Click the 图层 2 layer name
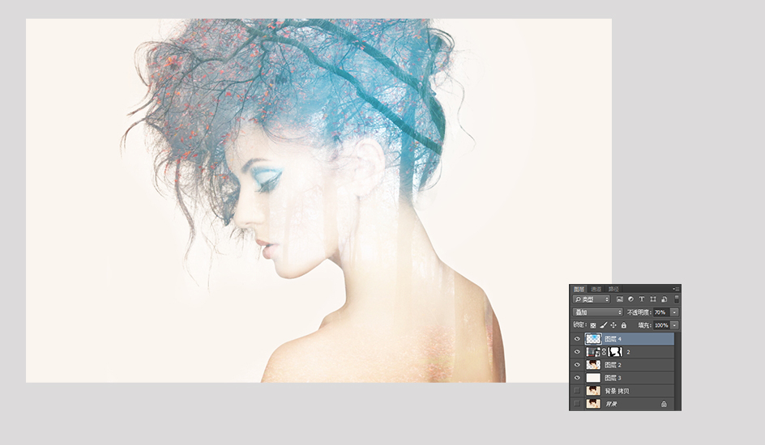This screenshot has width=765, height=445. point(613,365)
